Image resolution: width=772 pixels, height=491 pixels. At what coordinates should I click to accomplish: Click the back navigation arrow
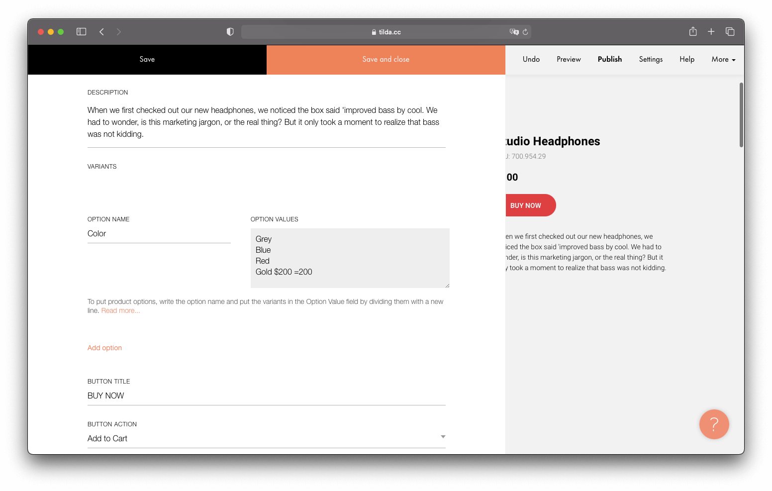click(101, 31)
